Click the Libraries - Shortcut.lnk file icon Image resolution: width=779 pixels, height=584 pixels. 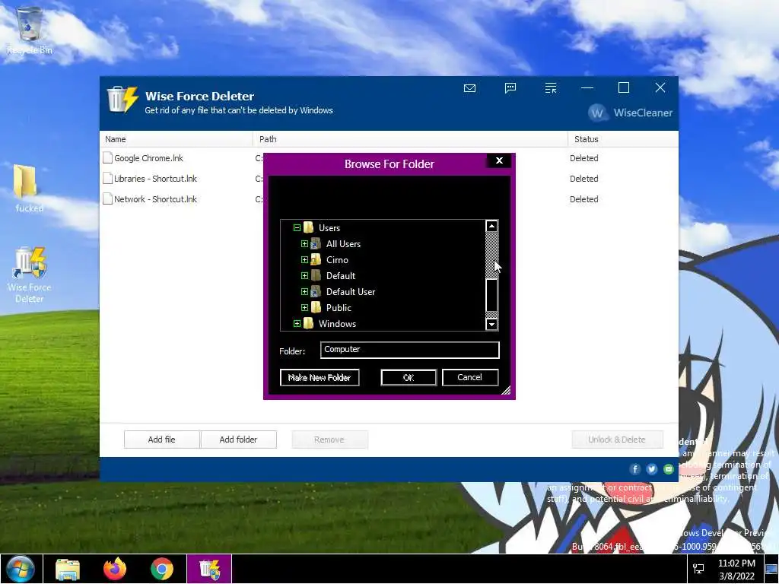pyautogui.click(x=107, y=178)
